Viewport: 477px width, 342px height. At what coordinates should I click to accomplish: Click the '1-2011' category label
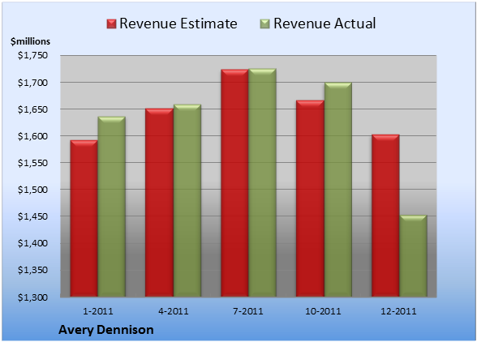tap(98, 311)
